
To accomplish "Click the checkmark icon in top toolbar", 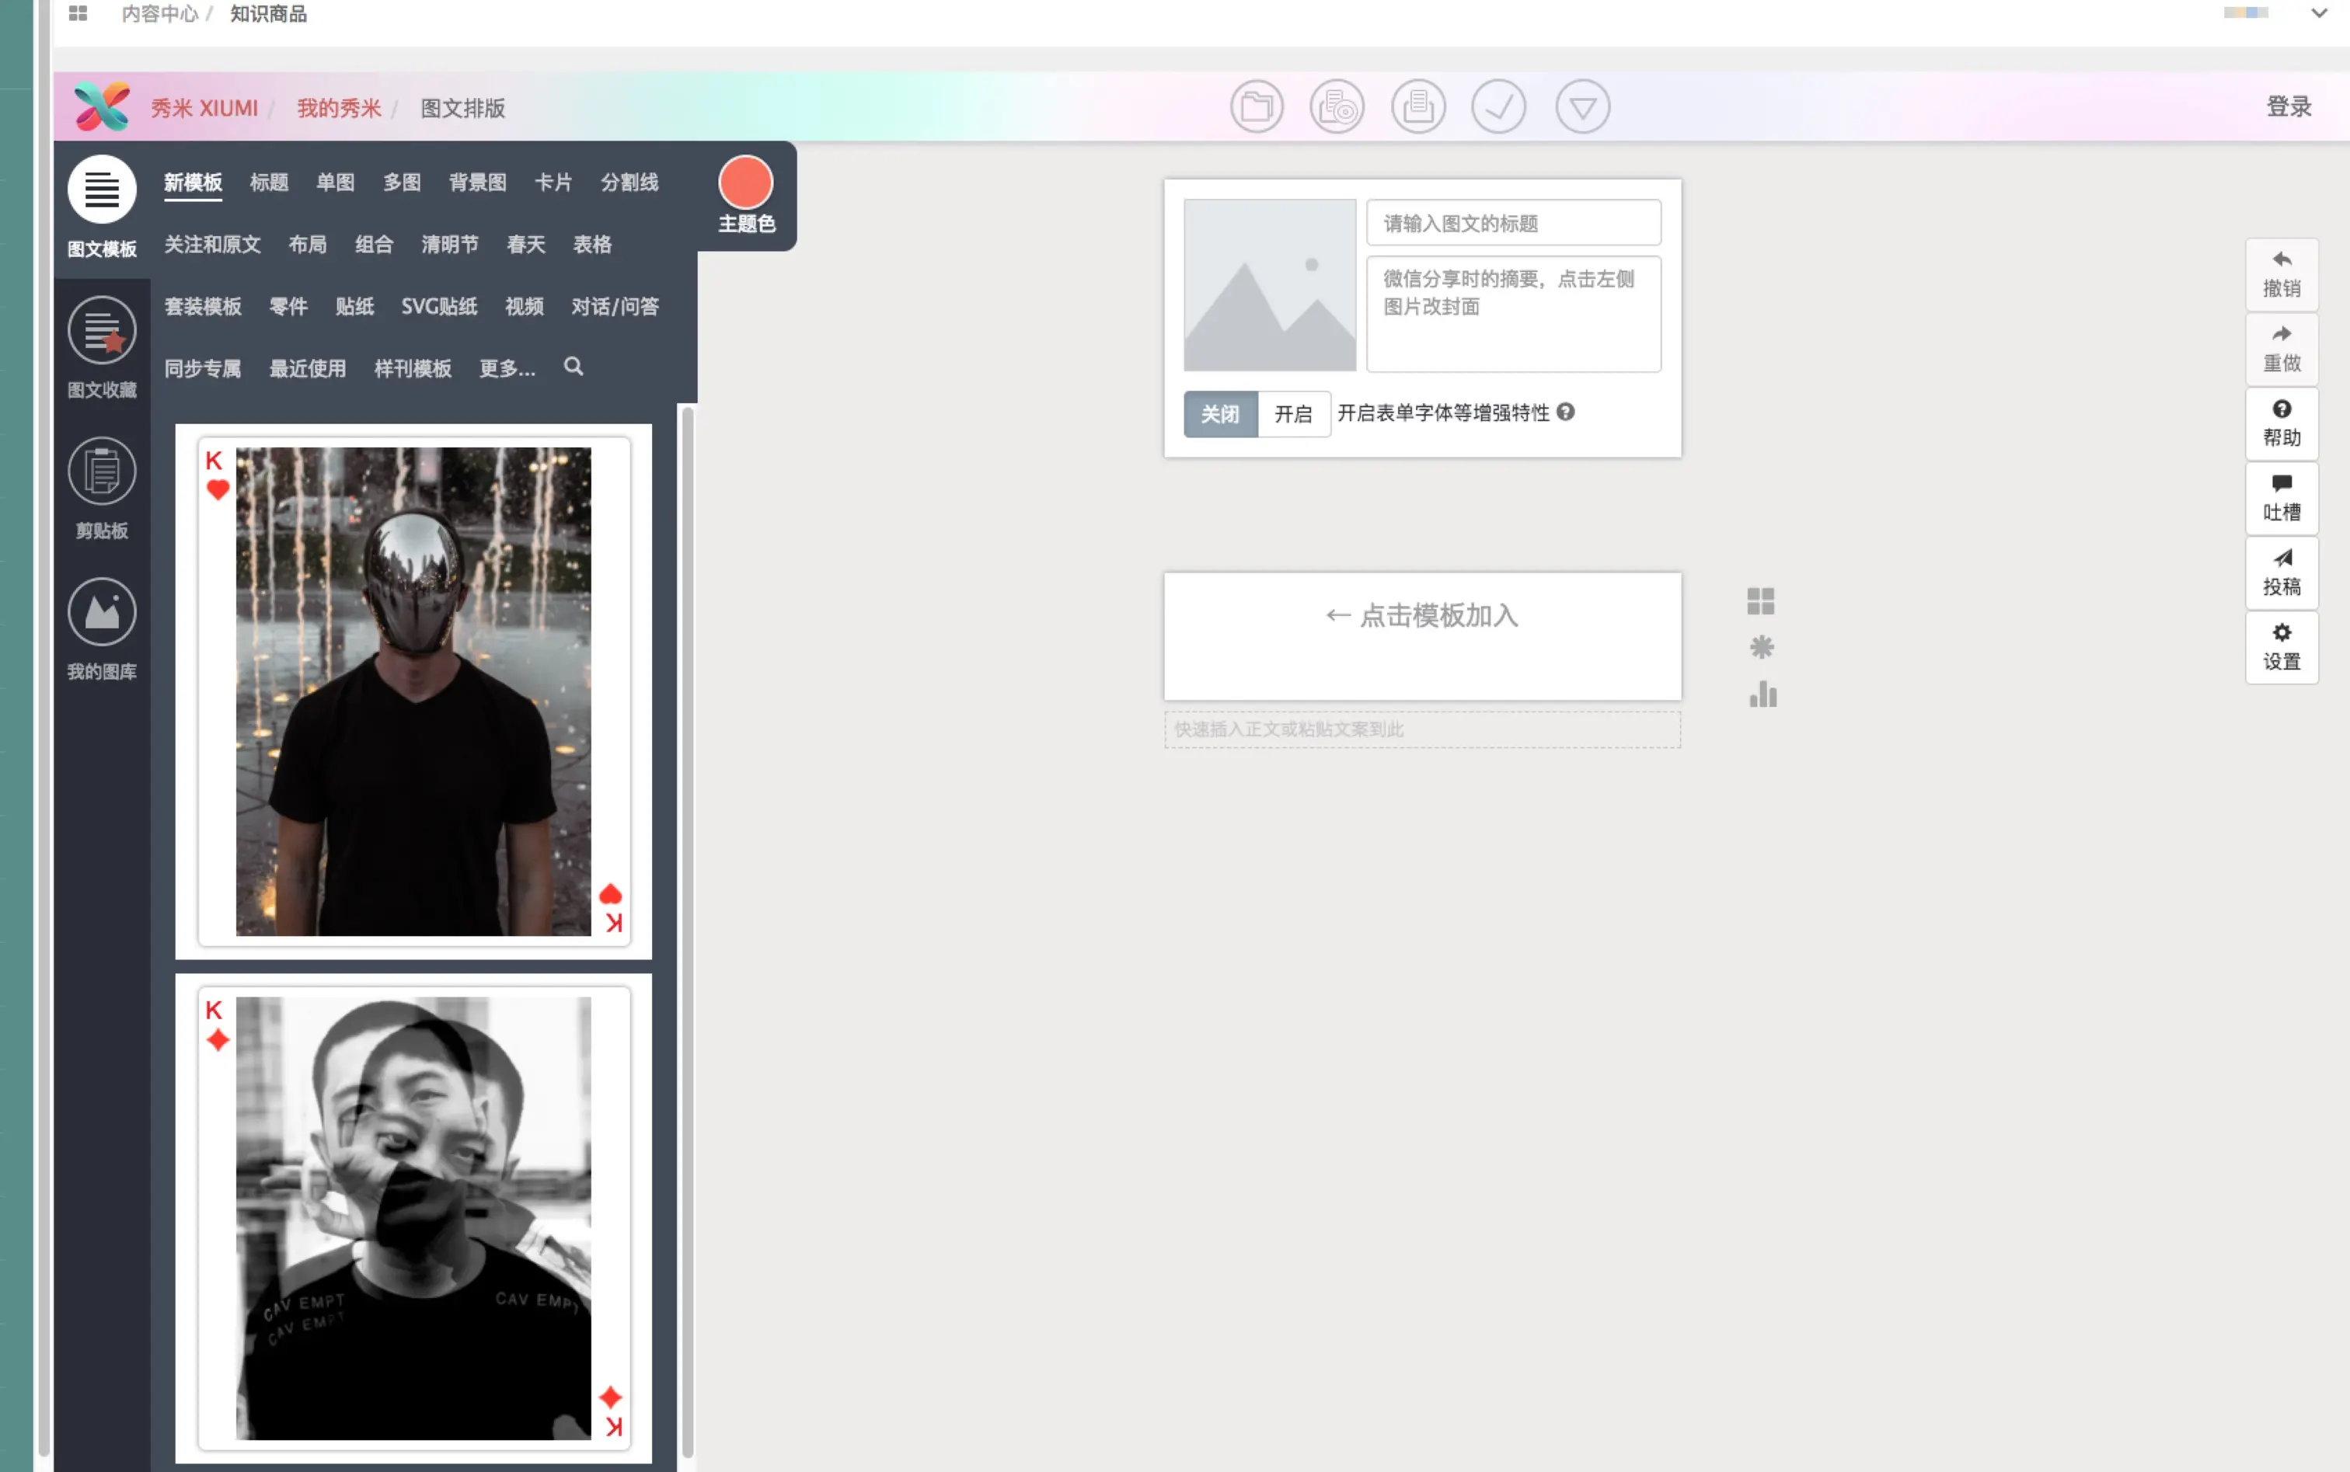I will 1499,107.
